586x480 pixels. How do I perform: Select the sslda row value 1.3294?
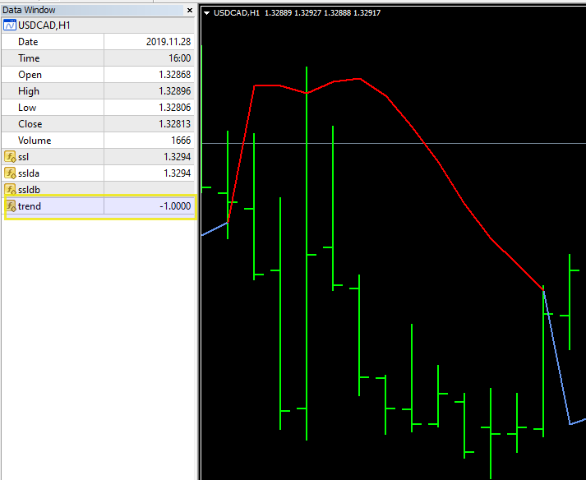(x=178, y=173)
